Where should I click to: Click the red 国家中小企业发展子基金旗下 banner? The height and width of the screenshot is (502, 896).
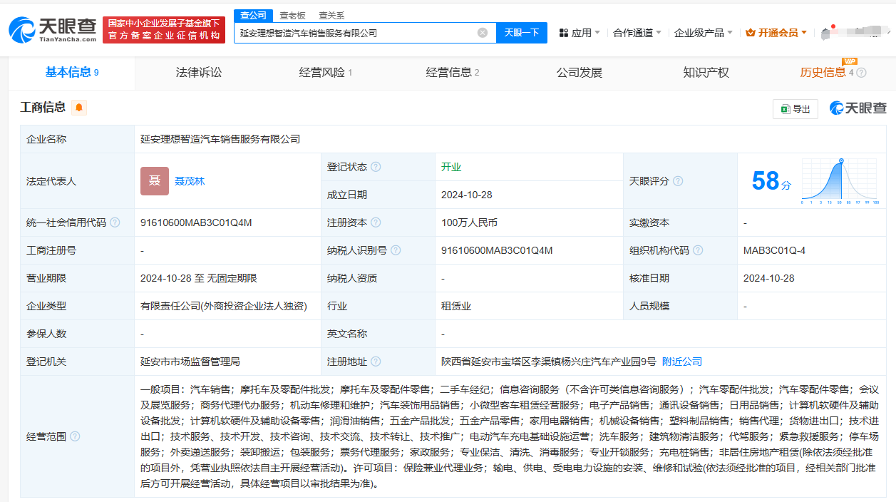pos(164,30)
